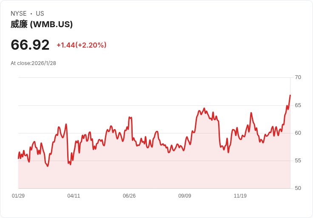
Task: Click the 65 y-axis price label
Action: 298,105
